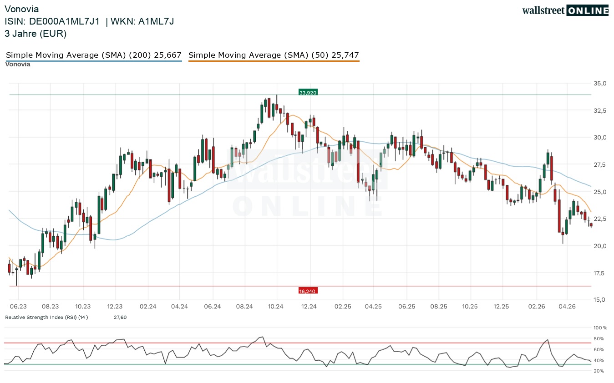The height and width of the screenshot is (383, 614).
Task: Click the Relative Strength Index (RSI) (14) label
Action: [46, 317]
